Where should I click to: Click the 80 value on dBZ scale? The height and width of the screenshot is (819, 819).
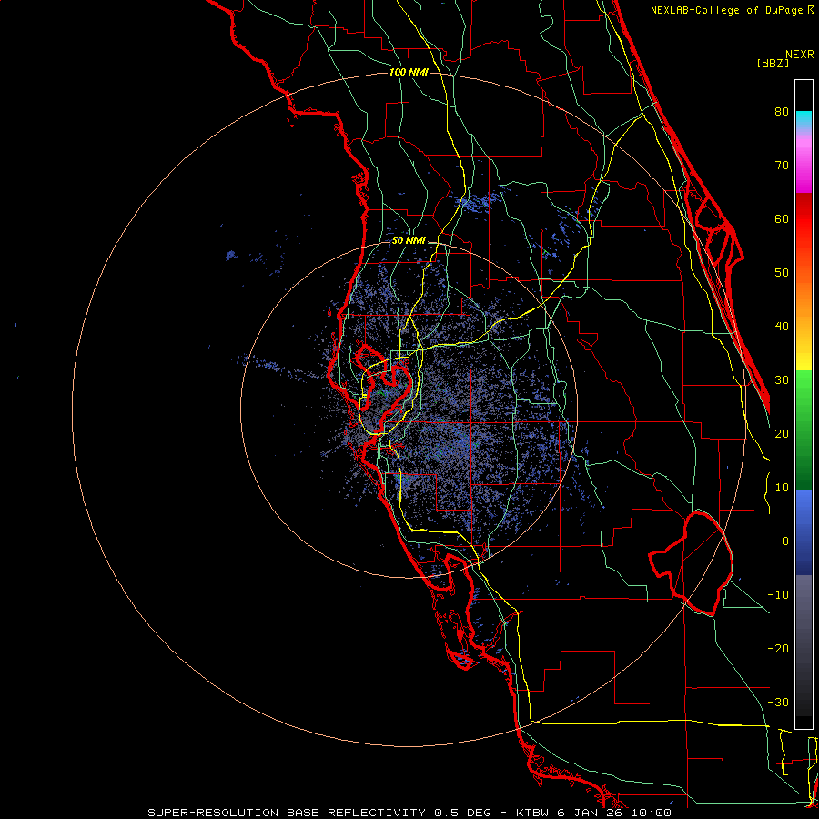(782, 112)
